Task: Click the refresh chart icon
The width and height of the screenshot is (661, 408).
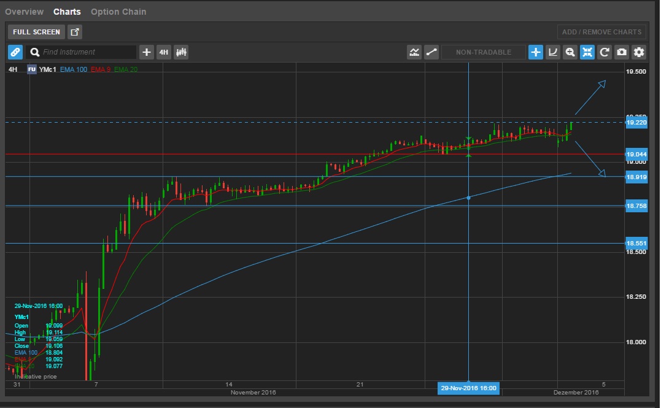Action: pyautogui.click(x=605, y=52)
